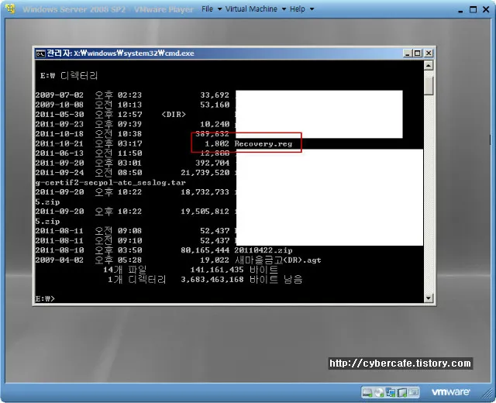496x403 pixels.
Task: Click the time 오후 02:23
Action: (x=119, y=95)
